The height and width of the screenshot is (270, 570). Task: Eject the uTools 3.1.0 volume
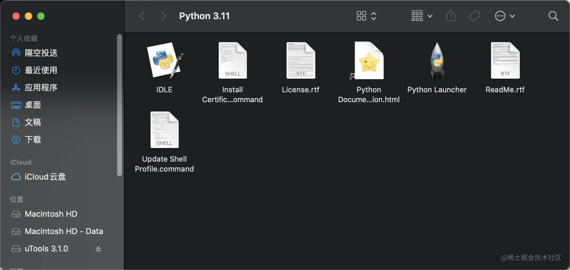[98, 249]
